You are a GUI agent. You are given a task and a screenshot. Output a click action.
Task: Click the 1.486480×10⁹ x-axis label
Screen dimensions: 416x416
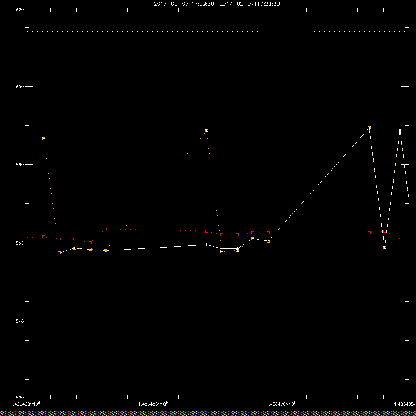[25, 404]
